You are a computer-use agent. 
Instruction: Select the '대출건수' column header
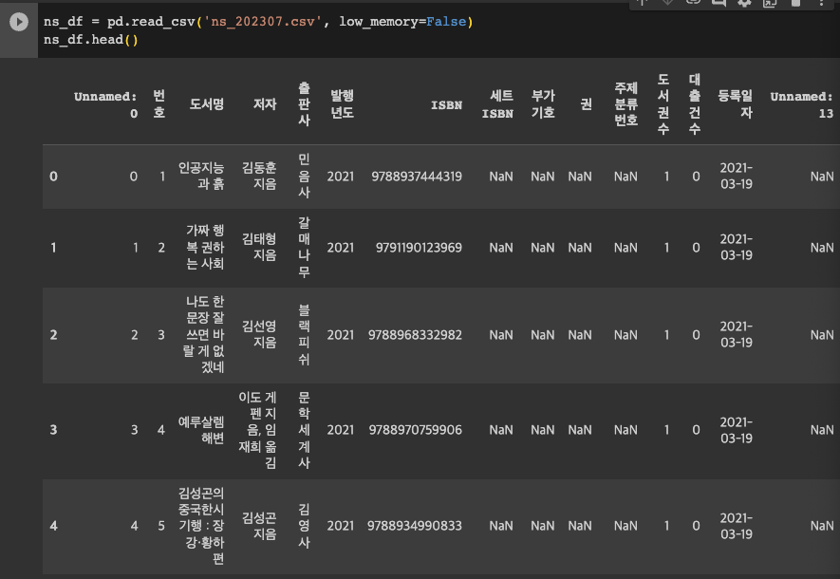tap(694, 104)
